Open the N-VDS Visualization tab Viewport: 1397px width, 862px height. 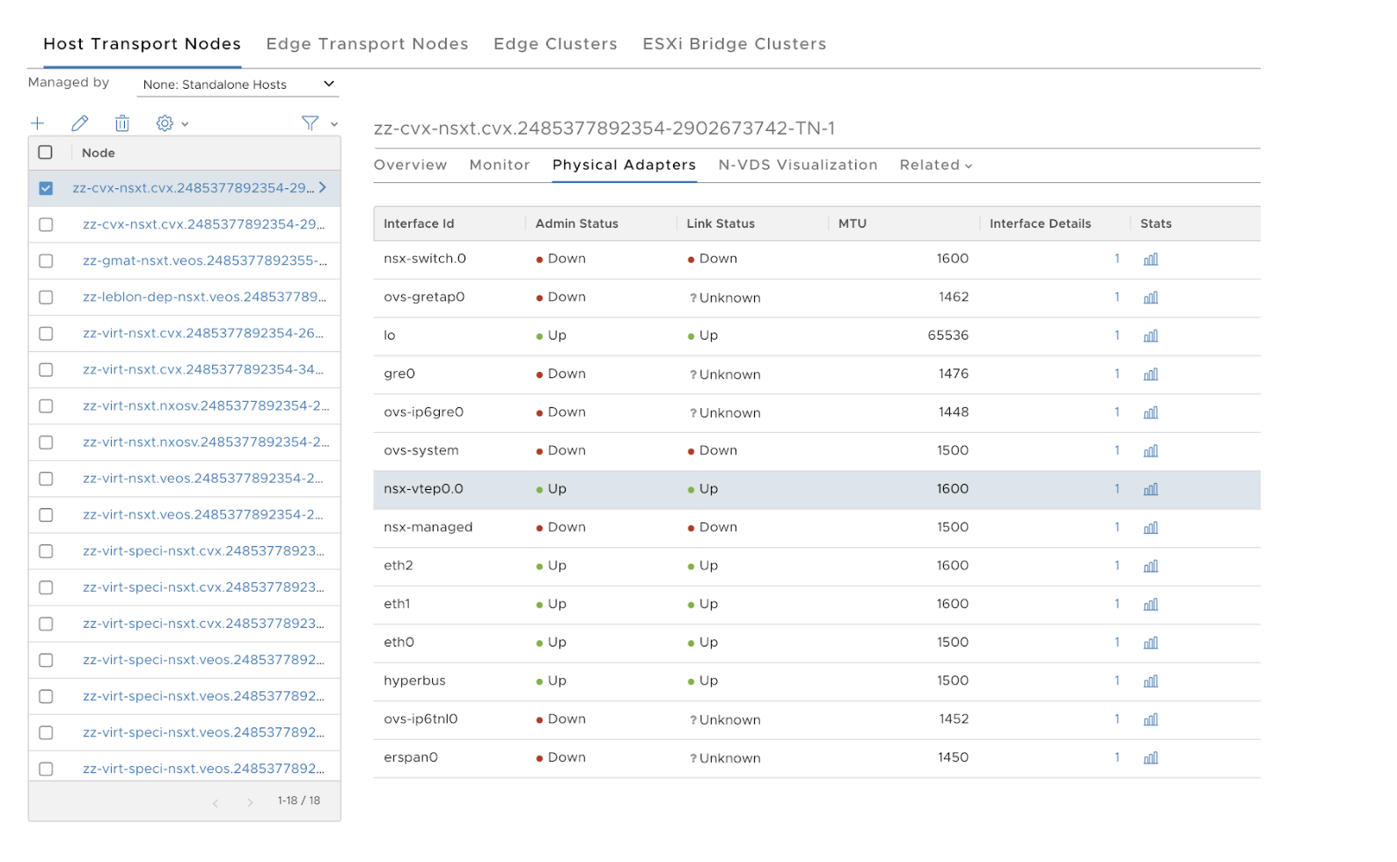click(x=797, y=165)
